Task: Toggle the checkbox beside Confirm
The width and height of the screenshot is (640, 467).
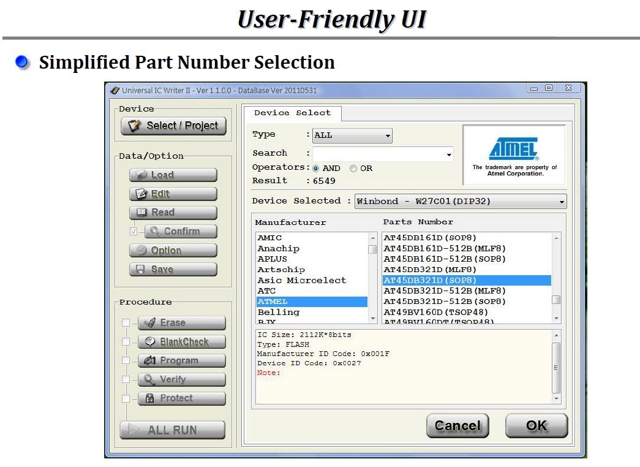Action: tap(134, 231)
